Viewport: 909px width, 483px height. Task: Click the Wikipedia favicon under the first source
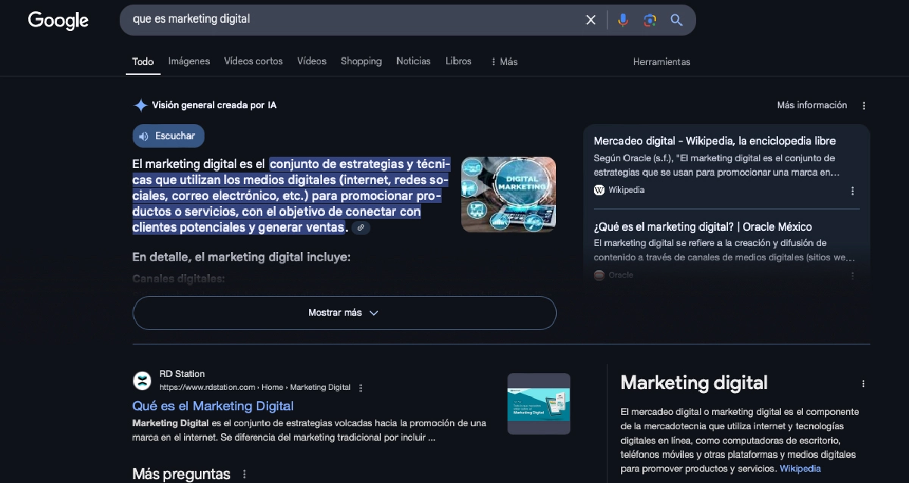[x=601, y=190]
